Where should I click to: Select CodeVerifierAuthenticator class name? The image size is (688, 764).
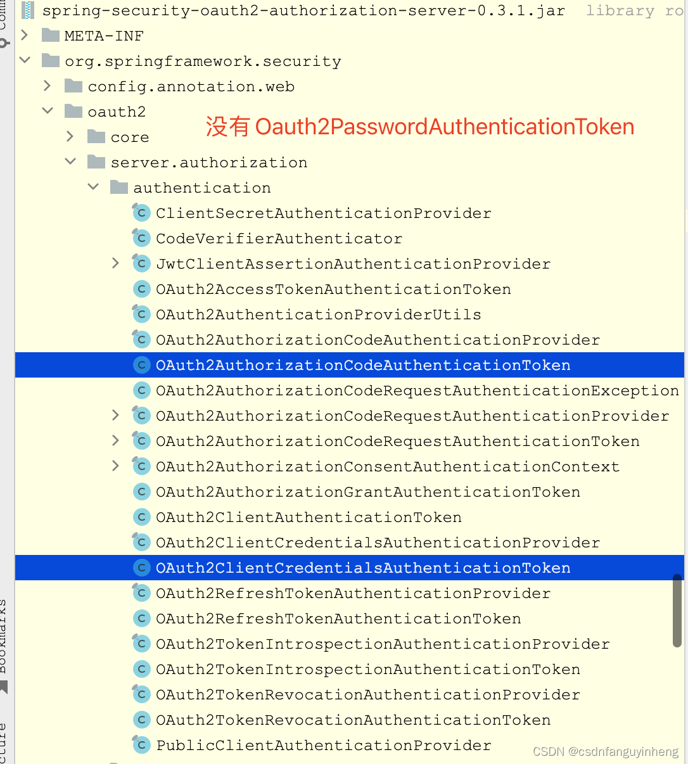279,239
